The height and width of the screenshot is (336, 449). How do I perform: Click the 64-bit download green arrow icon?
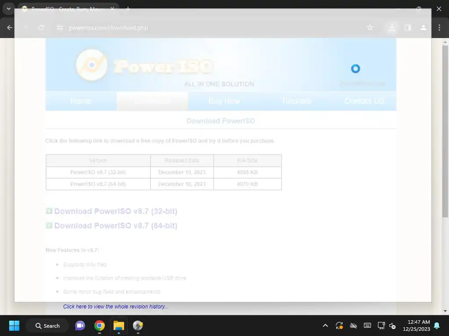tap(49, 225)
